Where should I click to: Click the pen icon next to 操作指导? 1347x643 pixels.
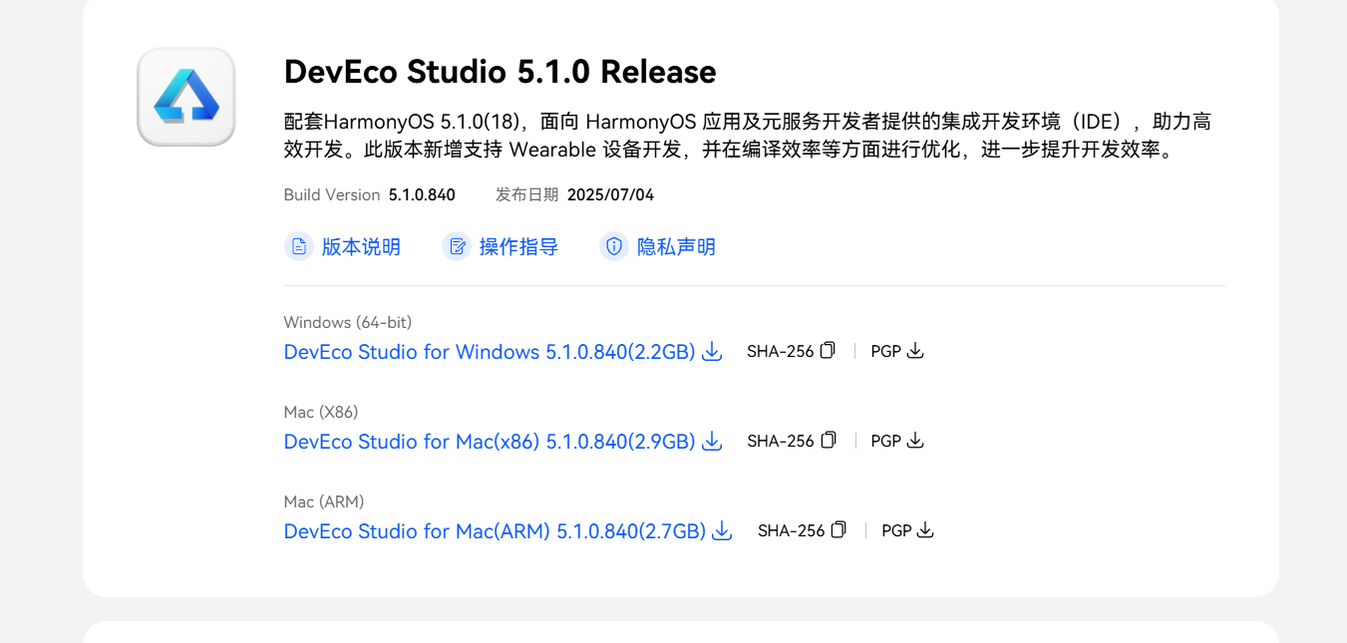click(458, 246)
